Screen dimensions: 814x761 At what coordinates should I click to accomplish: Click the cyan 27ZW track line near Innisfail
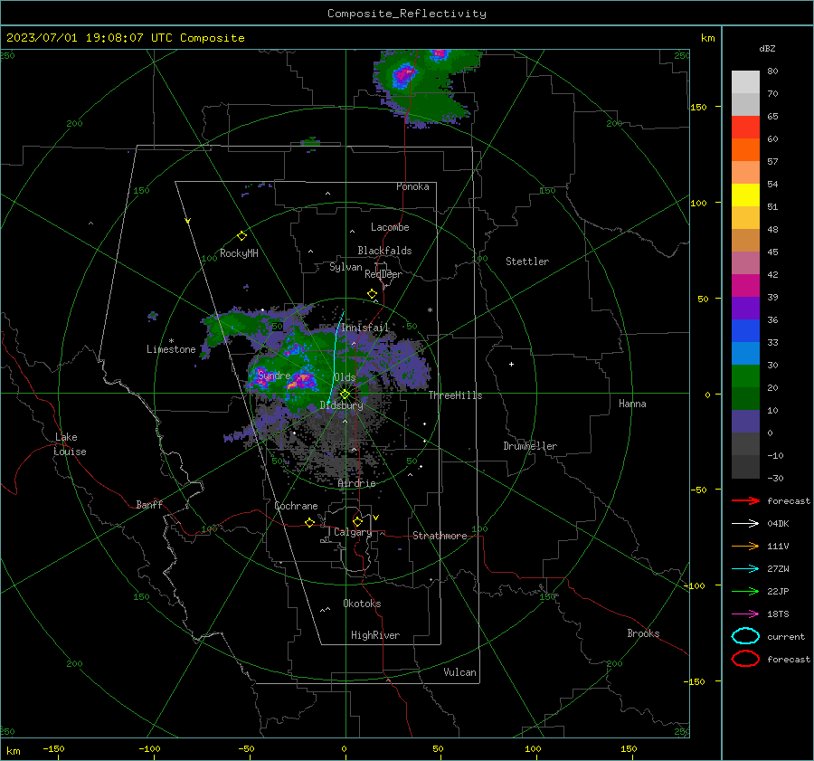[336, 356]
